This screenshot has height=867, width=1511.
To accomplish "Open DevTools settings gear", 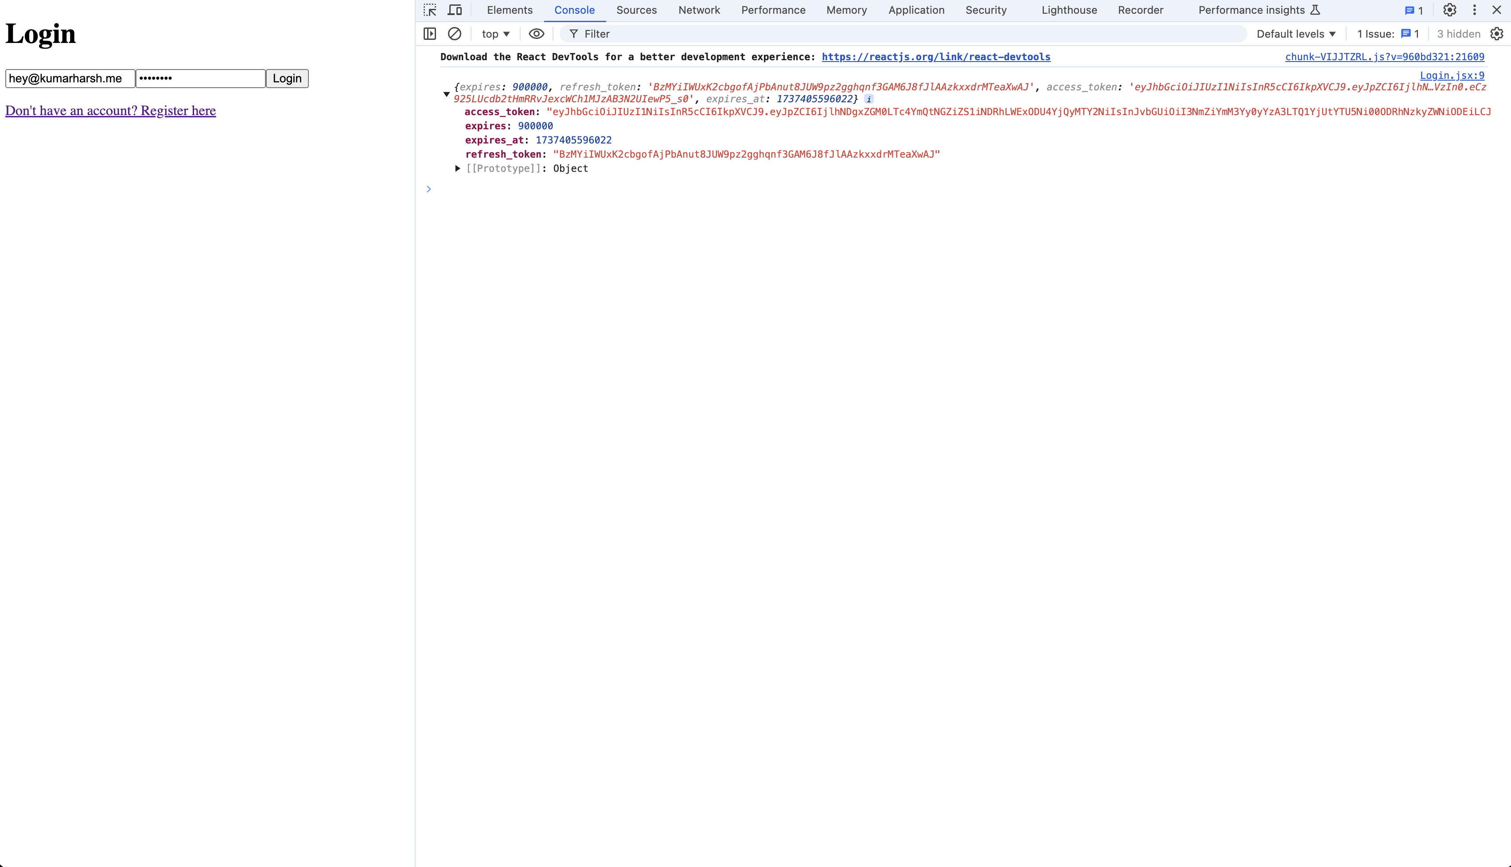I will coord(1450,10).
